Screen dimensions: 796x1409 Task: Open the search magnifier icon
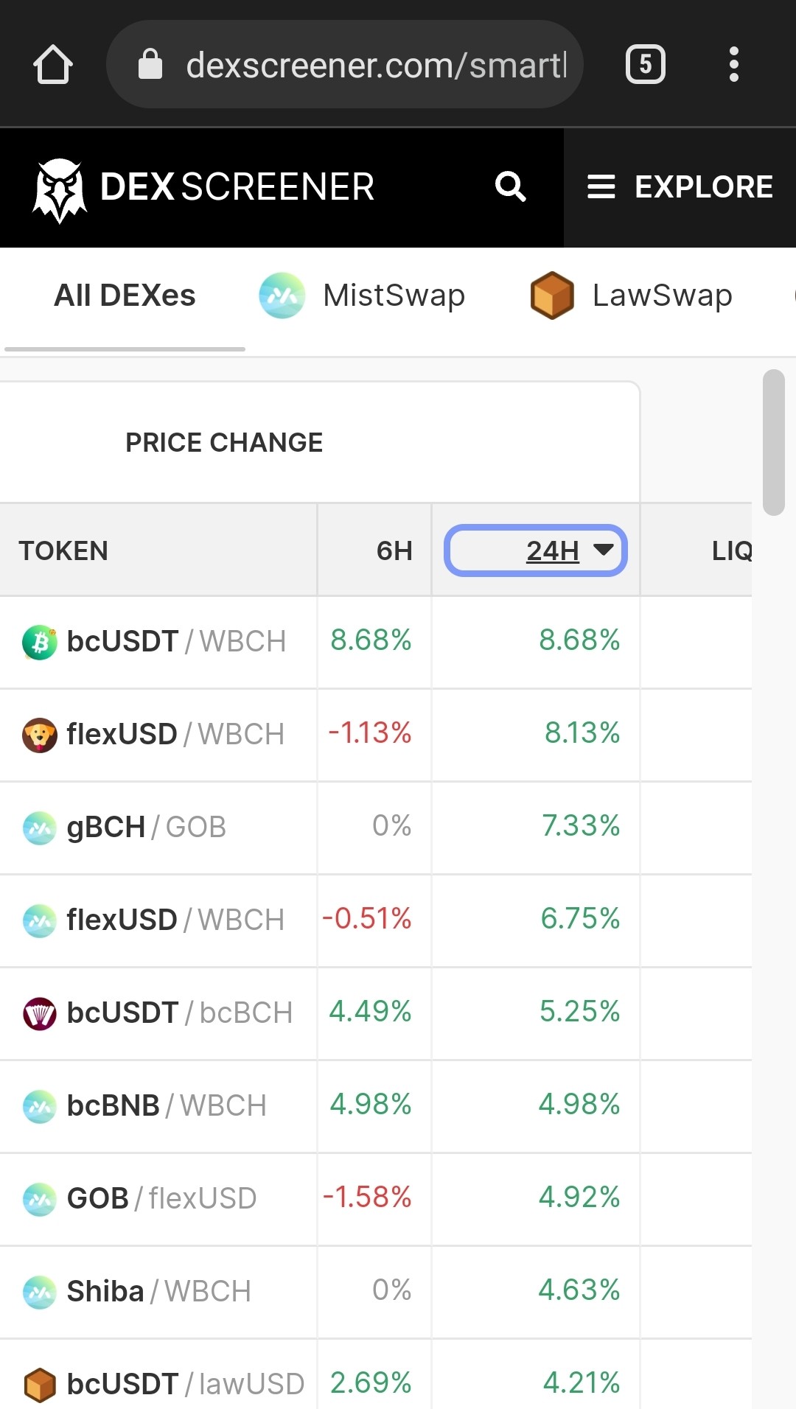[x=510, y=186]
